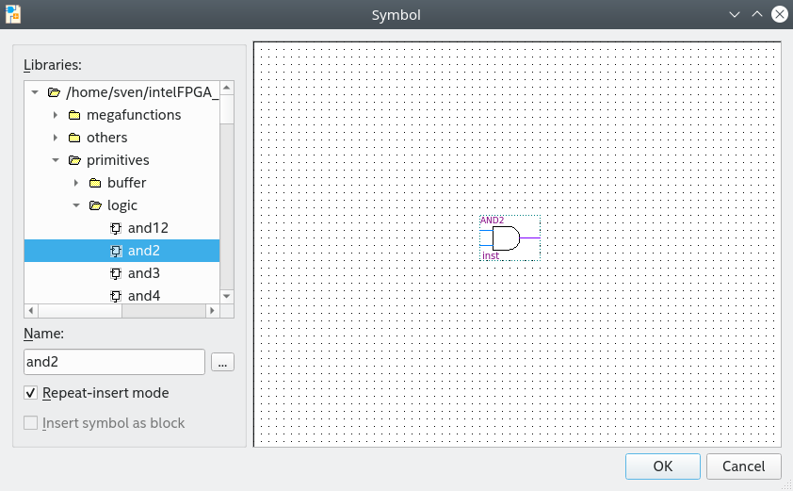Expand the others folder
The height and width of the screenshot is (491, 793).
56,138
